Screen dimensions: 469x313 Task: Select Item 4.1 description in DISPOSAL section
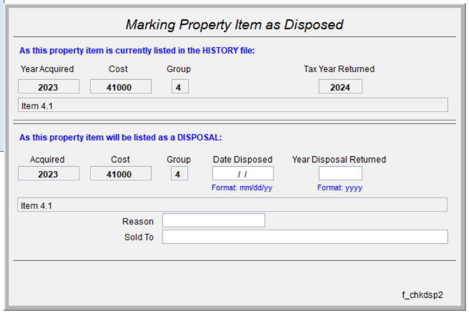click(232, 205)
